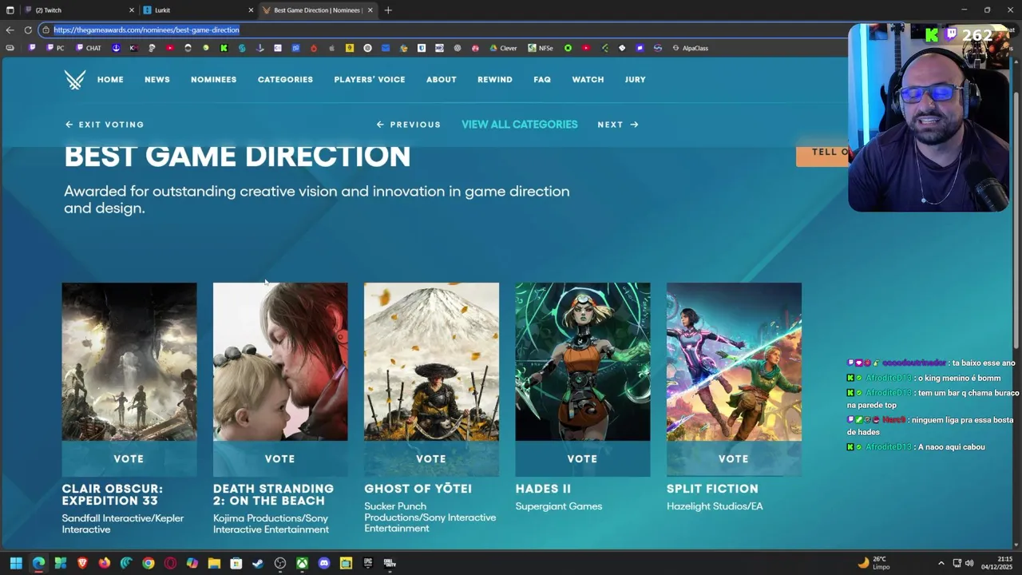Open the WATCH page link
Screen dimensions: 1022x575
click(588, 80)
